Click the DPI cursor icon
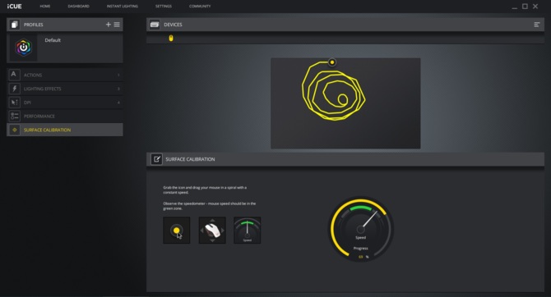This screenshot has height=297, width=551. click(14, 102)
